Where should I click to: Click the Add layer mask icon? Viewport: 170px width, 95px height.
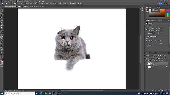pyautogui.click(x=157, y=90)
